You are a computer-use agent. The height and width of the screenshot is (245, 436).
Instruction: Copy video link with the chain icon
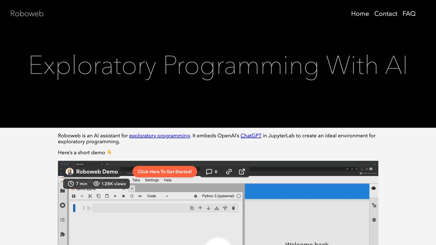pos(229,172)
